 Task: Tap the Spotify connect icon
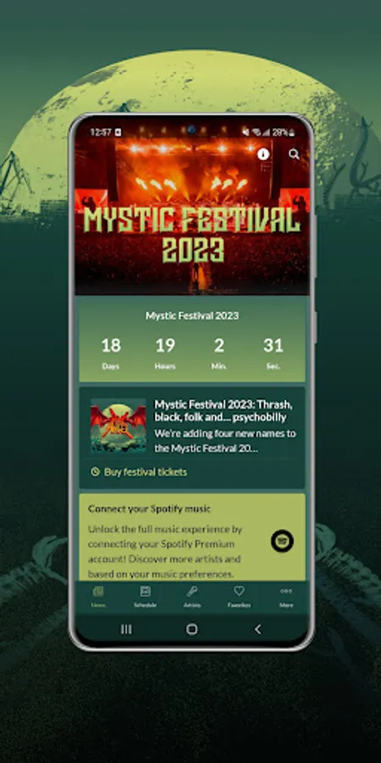(282, 541)
